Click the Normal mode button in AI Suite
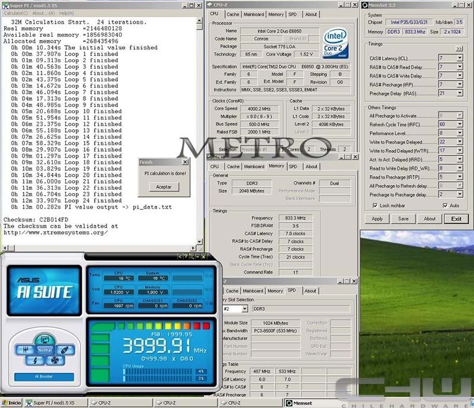Image resolution: width=474 pixels, height=408 pixels. tap(45, 350)
